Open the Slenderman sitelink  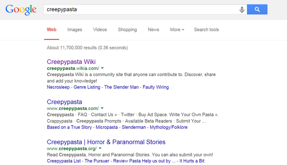(134, 127)
